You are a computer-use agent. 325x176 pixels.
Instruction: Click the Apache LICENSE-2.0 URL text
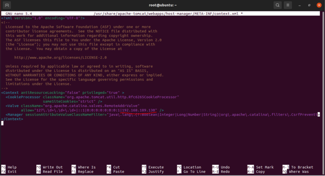coord(60,57)
